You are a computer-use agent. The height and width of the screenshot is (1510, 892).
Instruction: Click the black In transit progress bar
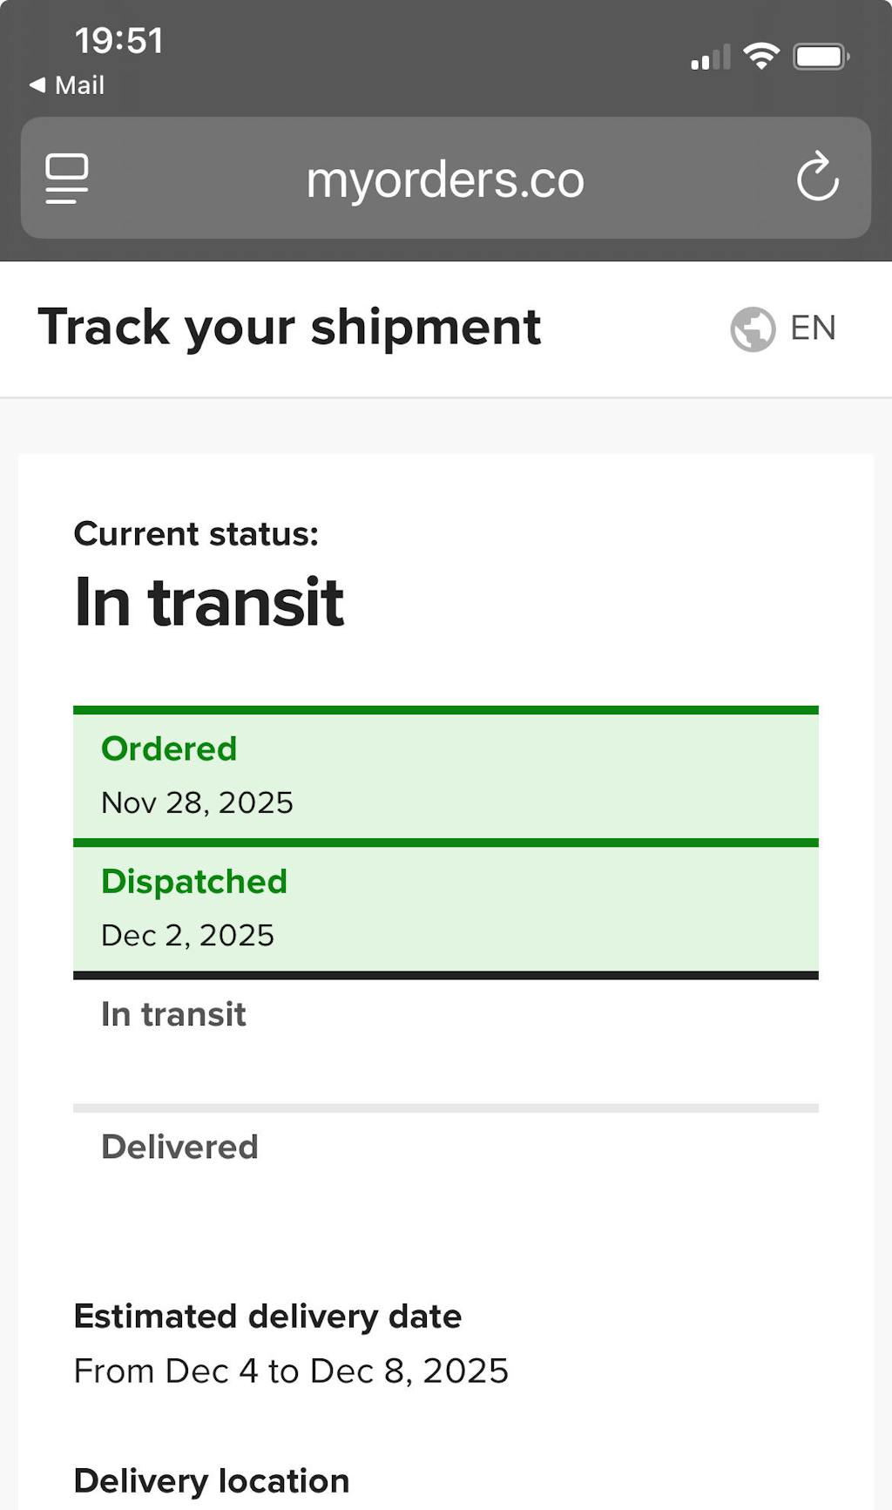445,975
